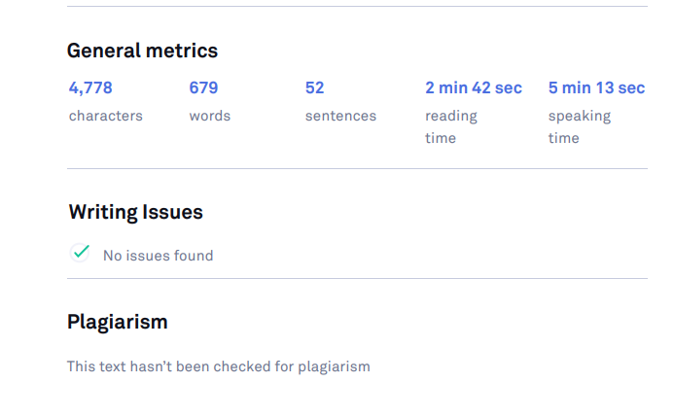
Task: Click the 'sentences' label
Action: click(x=340, y=116)
